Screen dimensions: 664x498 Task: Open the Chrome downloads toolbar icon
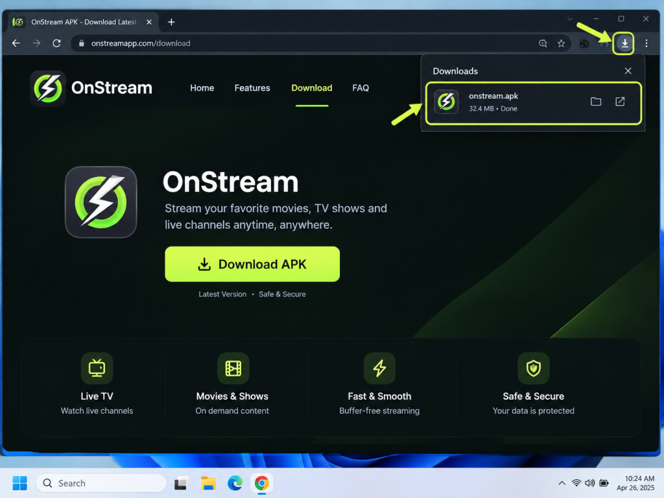pyautogui.click(x=624, y=43)
